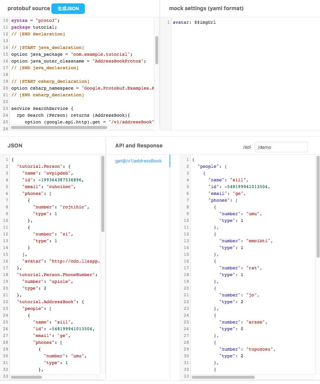
Task: Click response panel horizontal scrollbar thumb
Action: click(223, 377)
